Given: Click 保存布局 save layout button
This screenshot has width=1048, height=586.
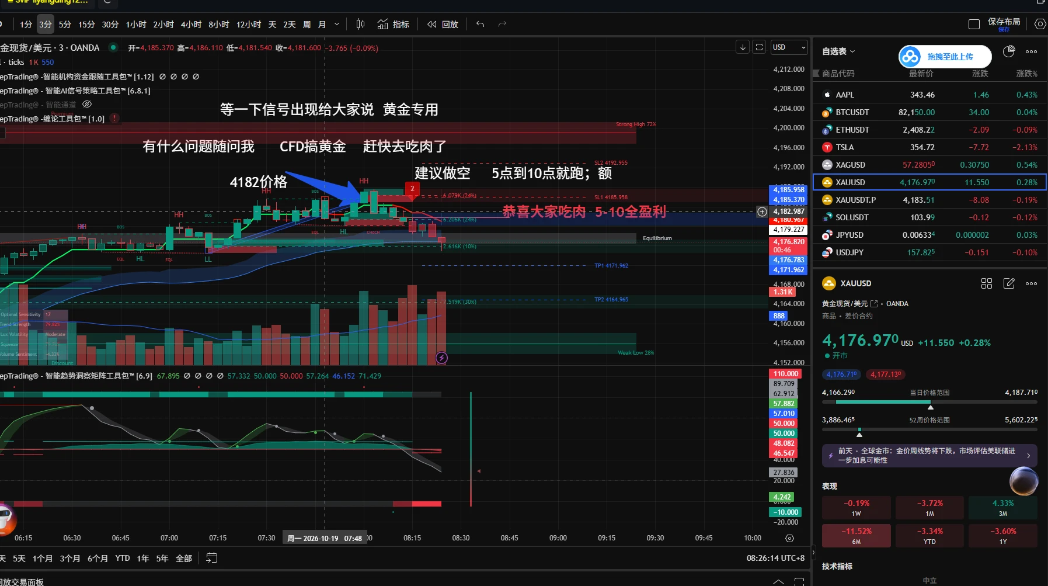Looking at the screenshot, I should pos(1004,24).
